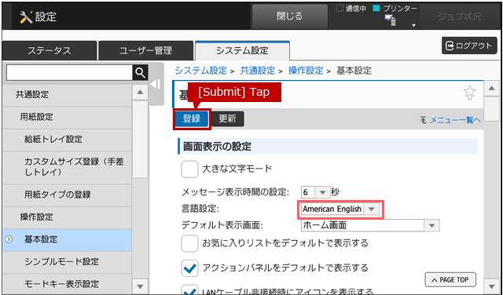Select システム設定 tab
The height and width of the screenshot is (295, 503).
[242, 51]
